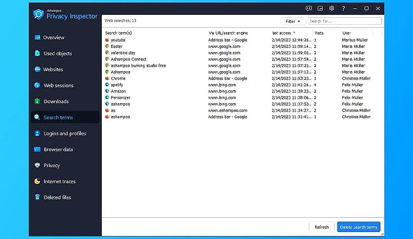Sort by Search term(s) column header
The width and height of the screenshot is (413, 239).
click(119, 33)
